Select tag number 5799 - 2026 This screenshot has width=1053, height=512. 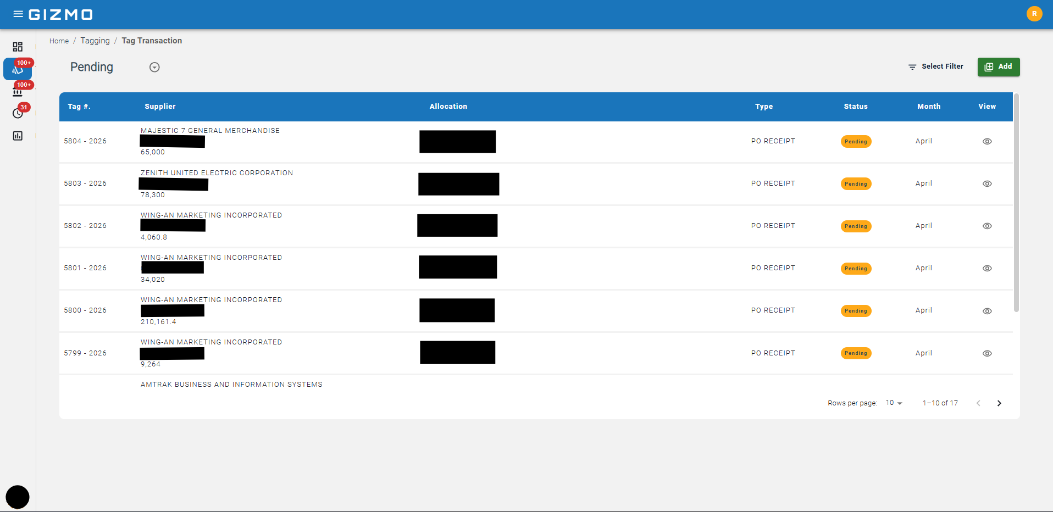[x=85, y=353]
